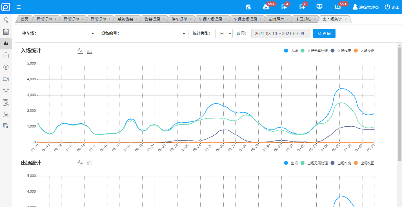Viewport: 402px width, 207px height.
Task: Switch to the 告警记录 tab
Action: pyautogui.click(x=152, y=19)
